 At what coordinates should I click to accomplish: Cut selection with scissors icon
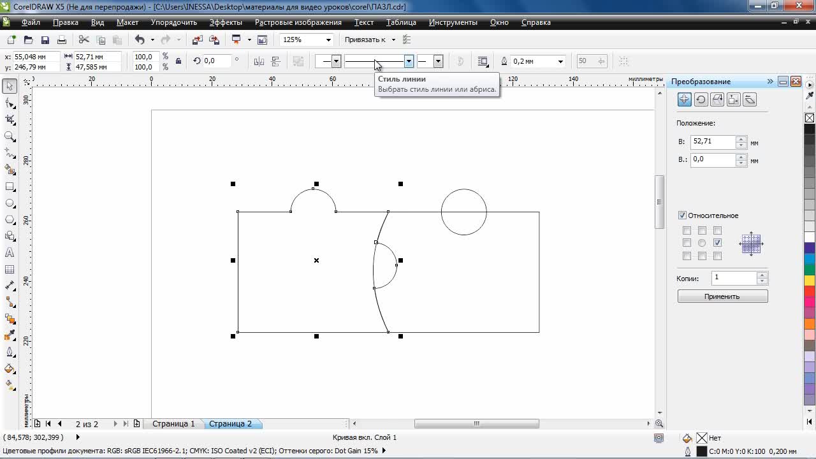pyautogui.click(x=84, y=40)
